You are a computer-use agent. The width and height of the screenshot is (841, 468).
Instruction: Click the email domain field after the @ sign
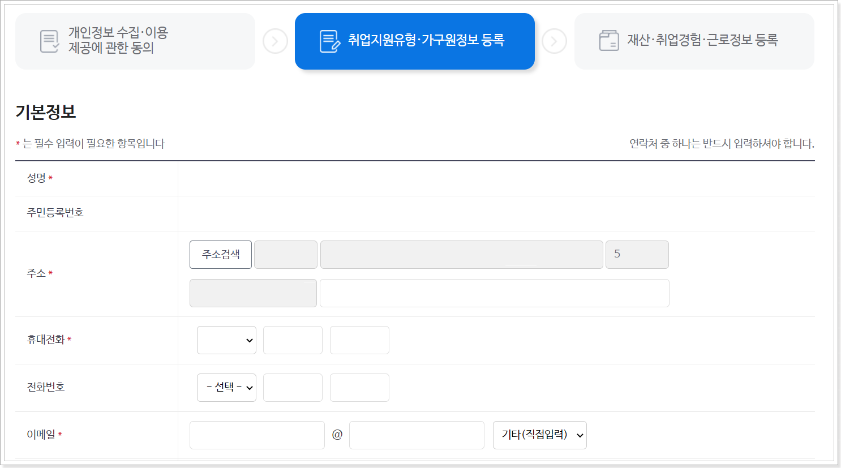[x=417, y=435]
